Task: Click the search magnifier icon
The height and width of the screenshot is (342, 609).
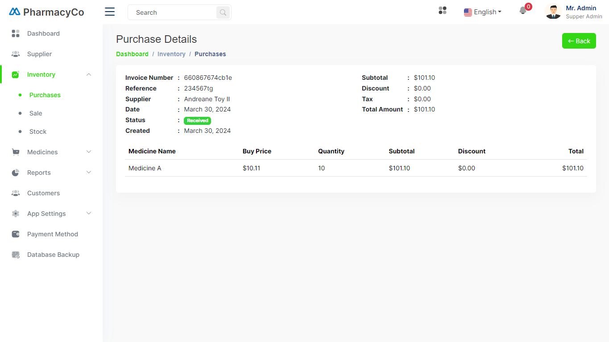Action: [223, 12]
